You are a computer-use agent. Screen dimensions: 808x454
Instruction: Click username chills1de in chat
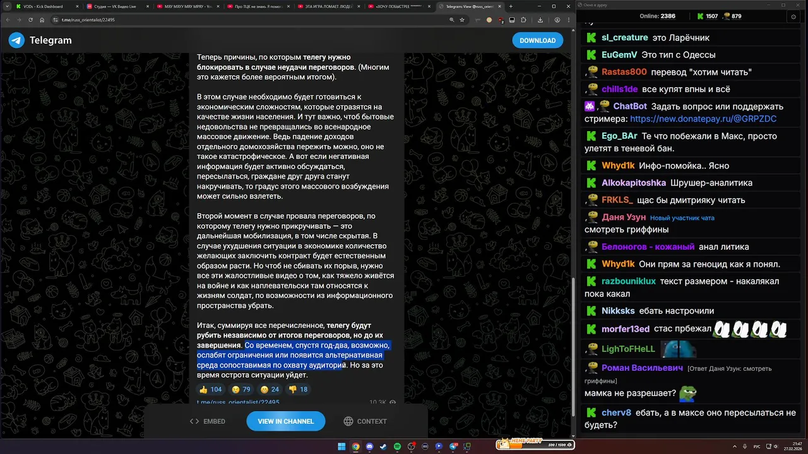coord(620,89)
